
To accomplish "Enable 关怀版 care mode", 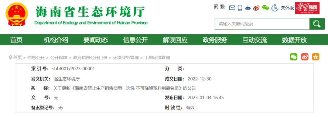I will pos(287,8).
